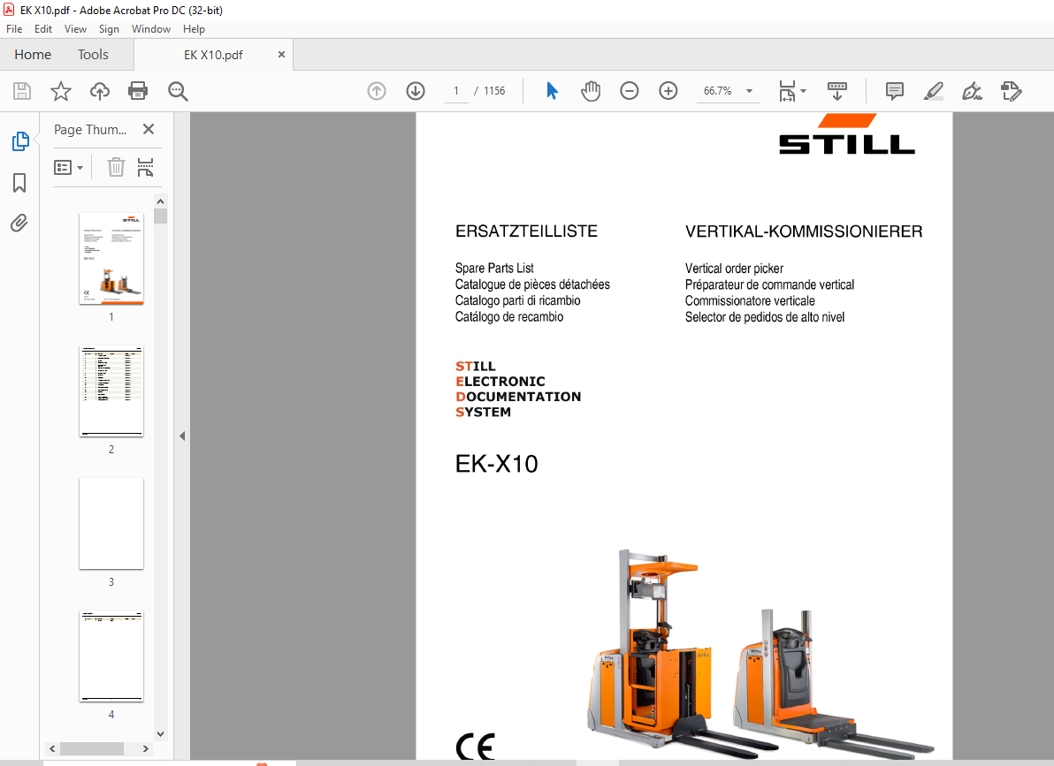Open the Sign document pen tool
The image size is (1054, 766).
click(972, 91)
